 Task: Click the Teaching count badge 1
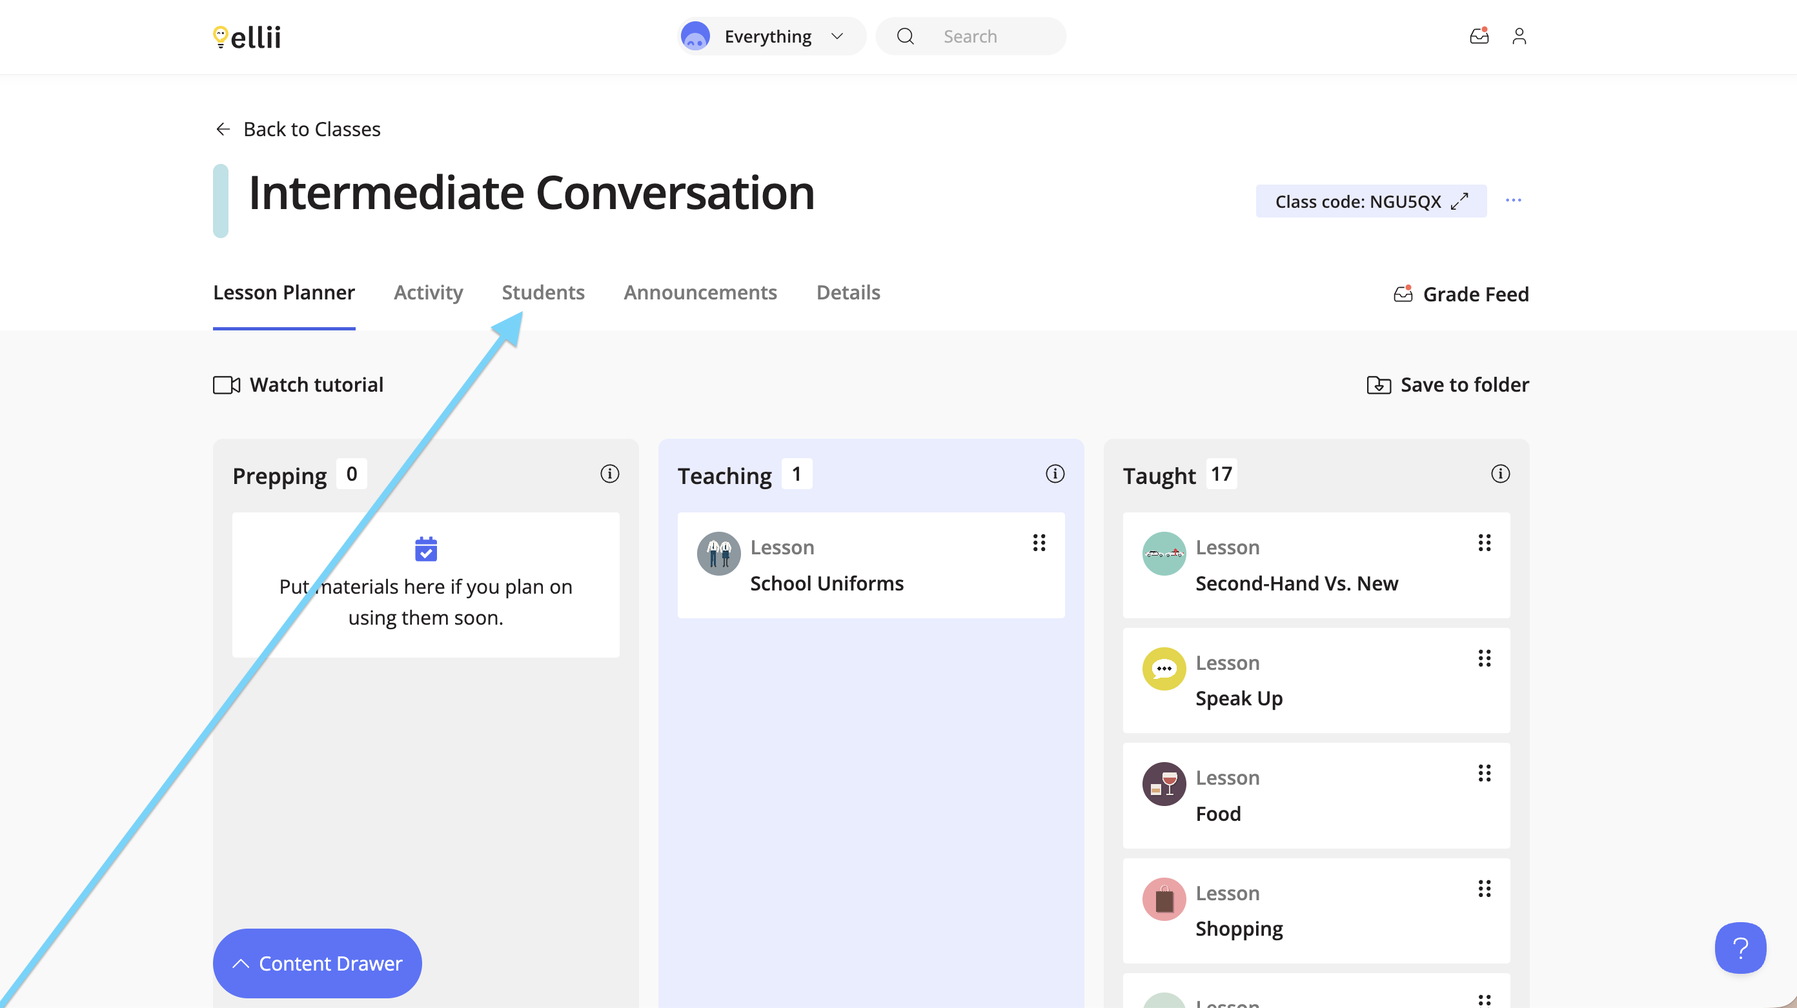(797, 474)
